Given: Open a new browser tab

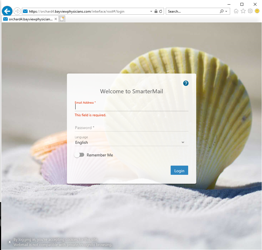Looking at the screenshot, I should coord(62,19).
